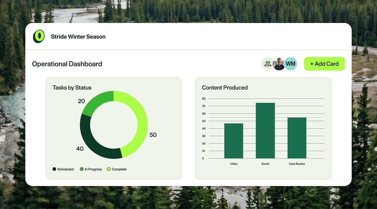
Task: Click the Content Produced card title
Action: (225, 88)
